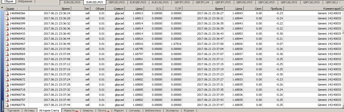
Task: Sort by the Тип column header
Action: point(81,8)
